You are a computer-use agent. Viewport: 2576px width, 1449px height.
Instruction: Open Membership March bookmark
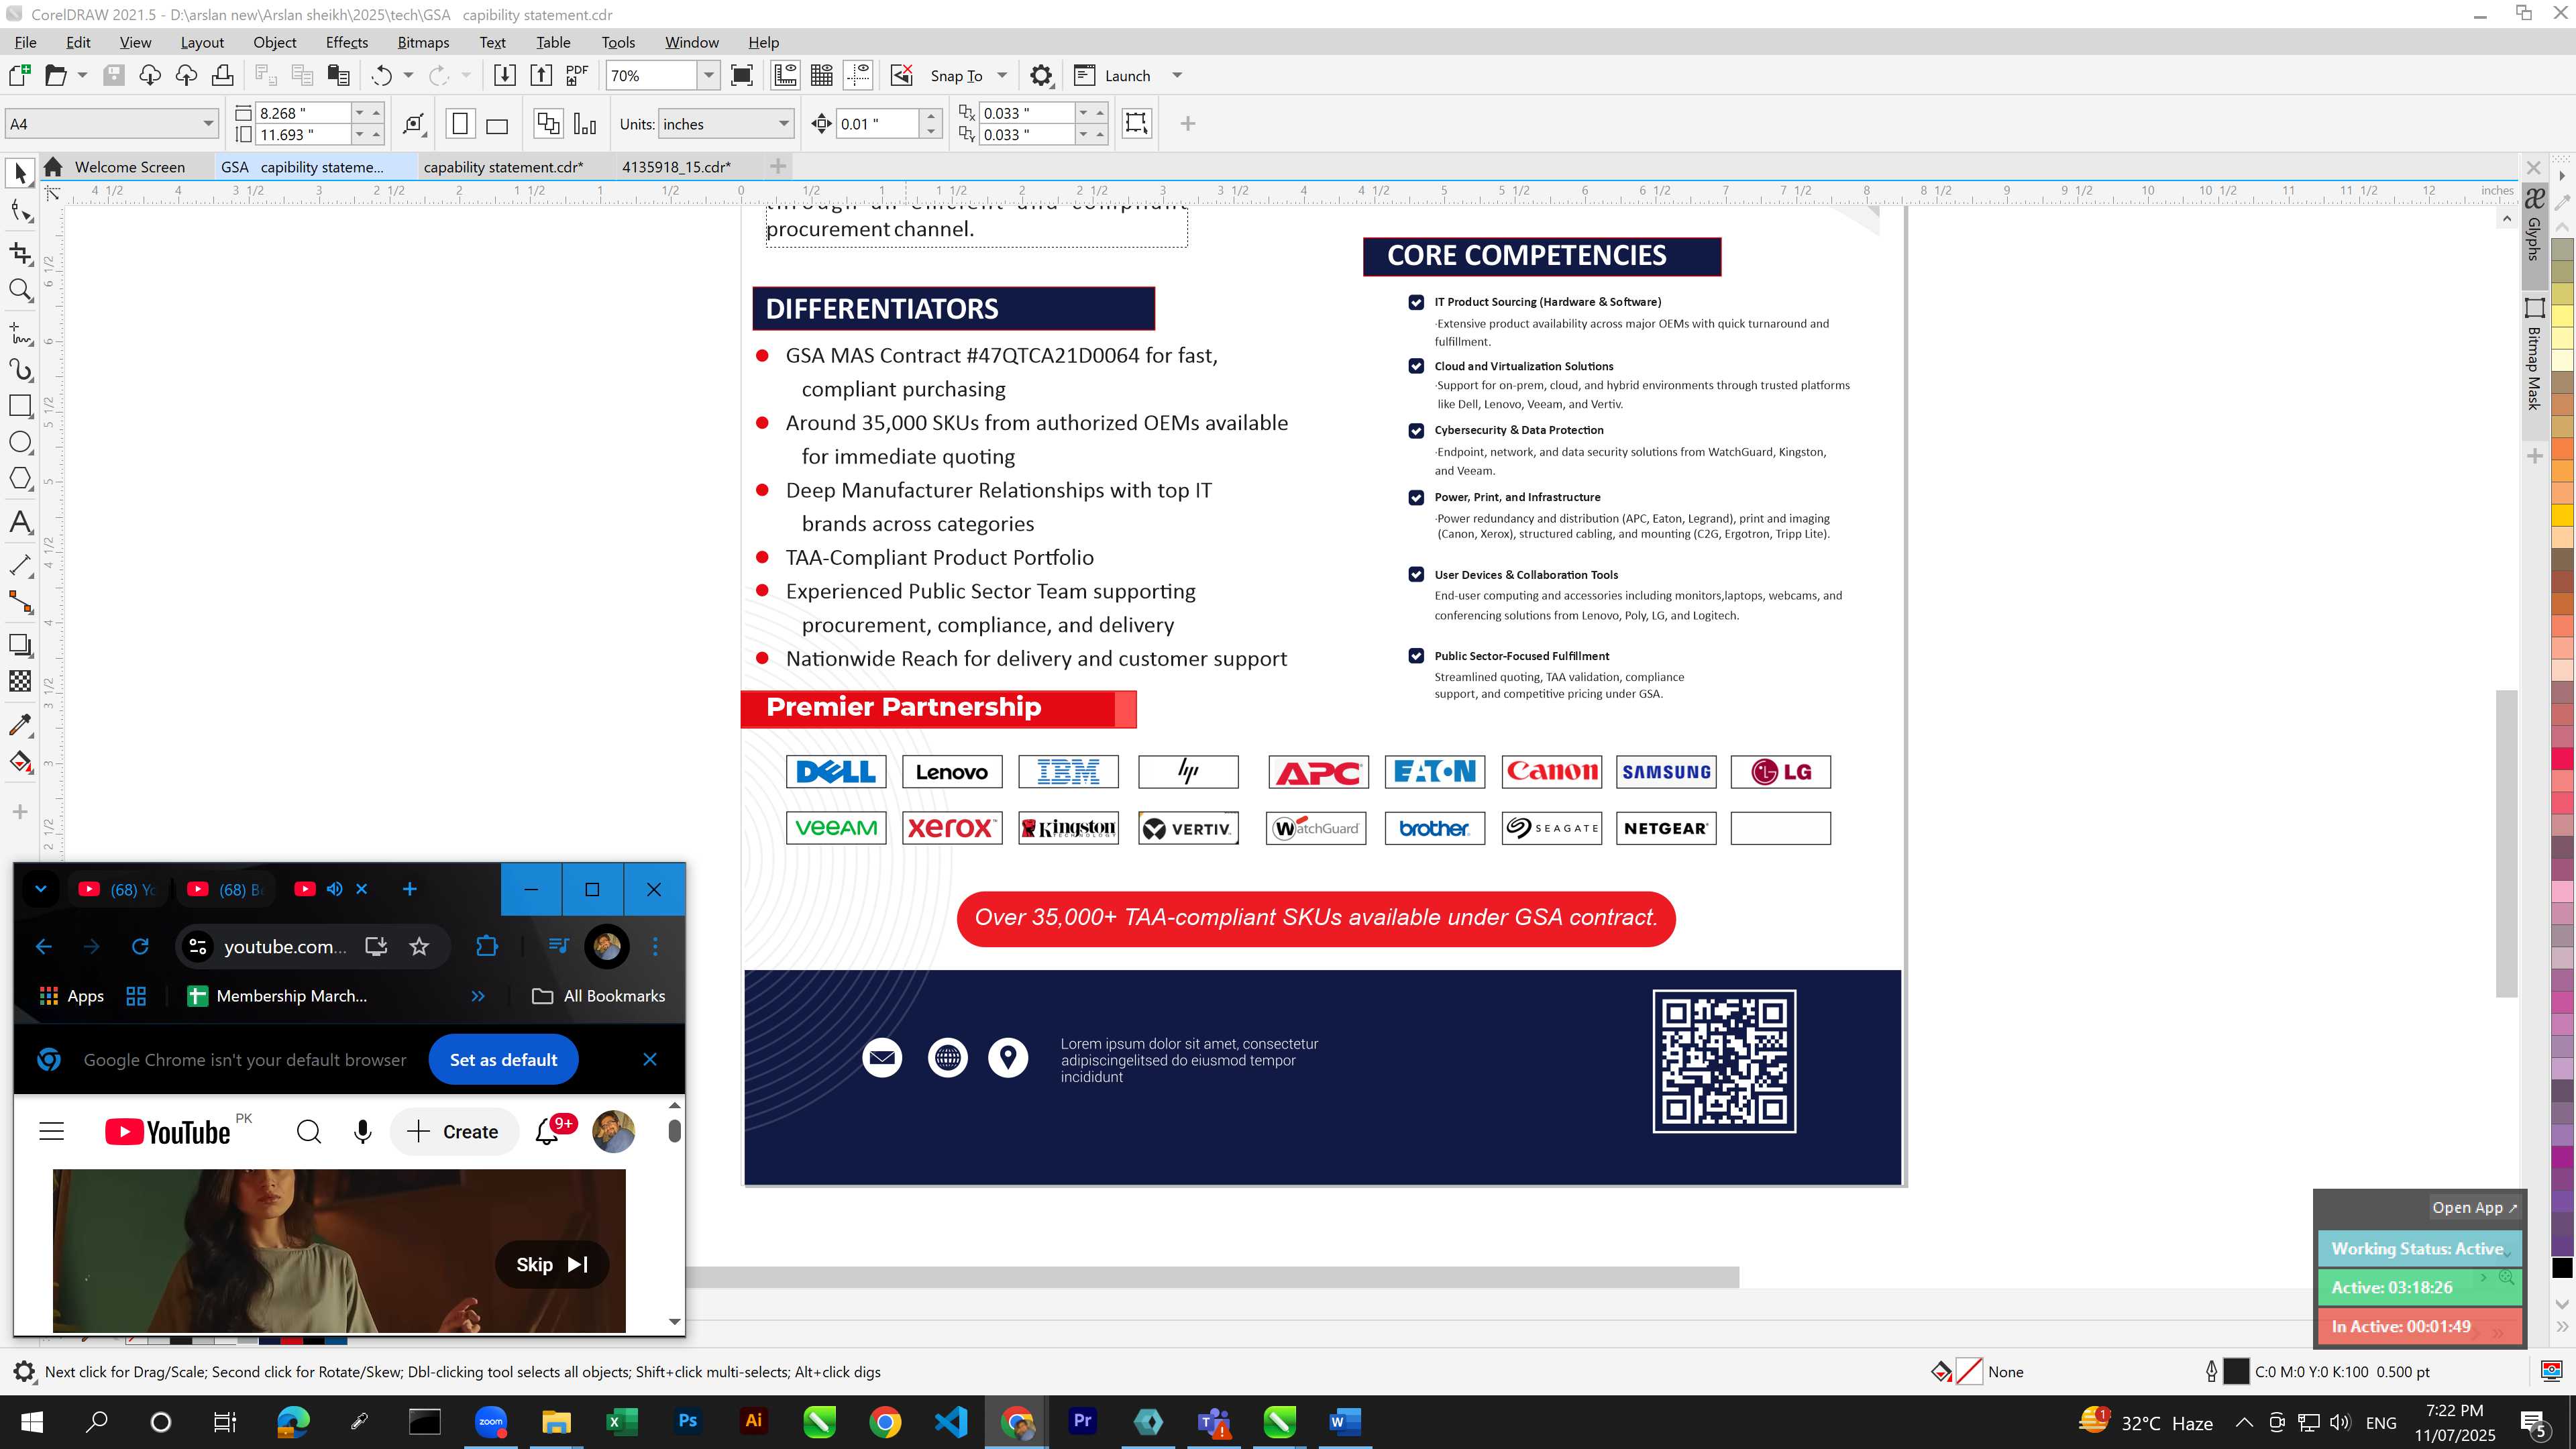[277, 996]
